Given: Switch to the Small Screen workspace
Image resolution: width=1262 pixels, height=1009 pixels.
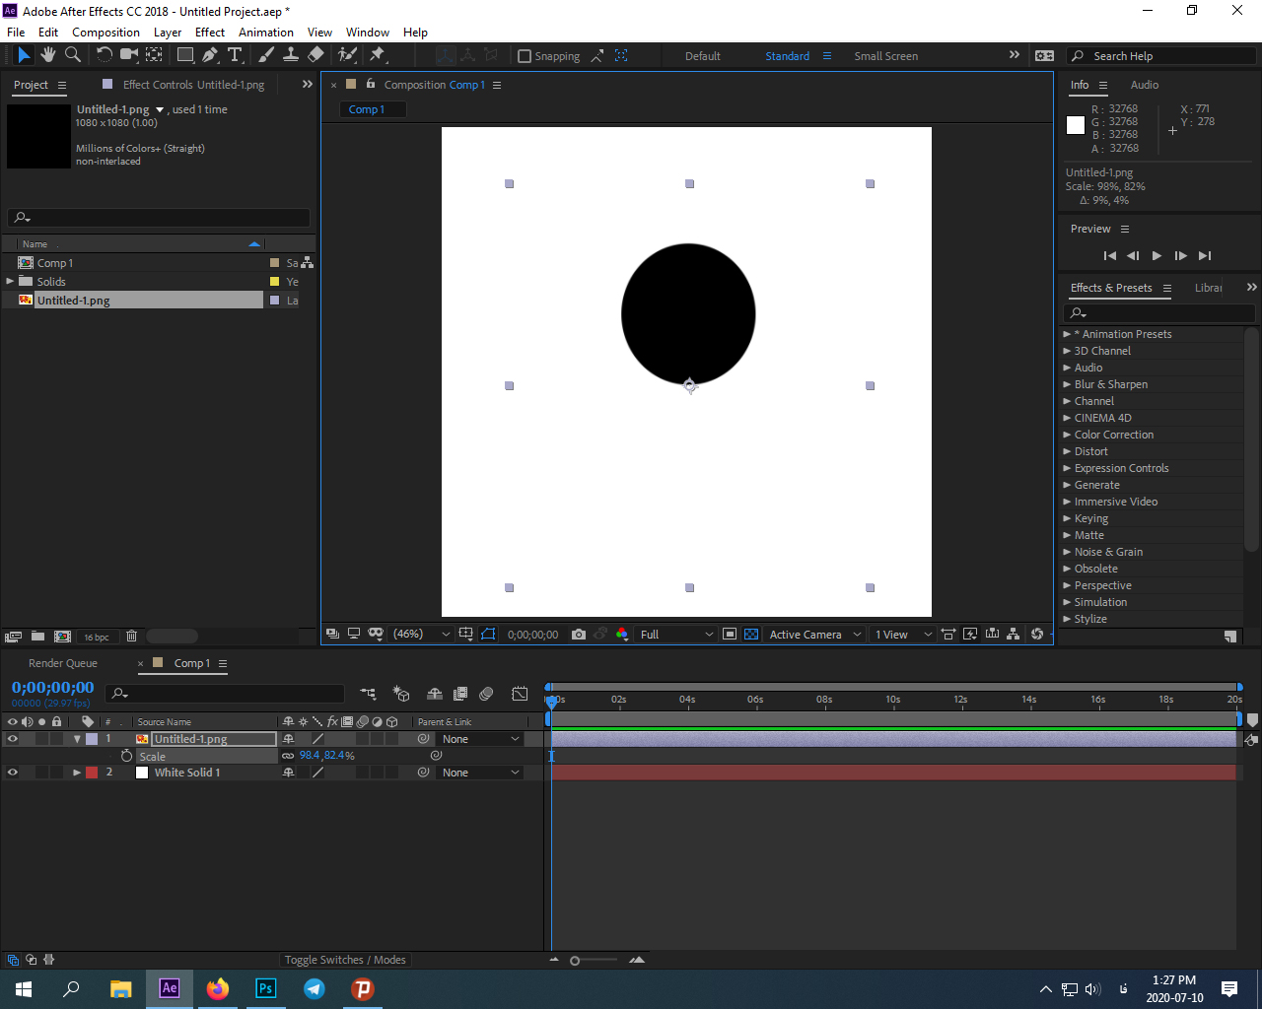Looking at the screenshot, I should coord(885,56).
